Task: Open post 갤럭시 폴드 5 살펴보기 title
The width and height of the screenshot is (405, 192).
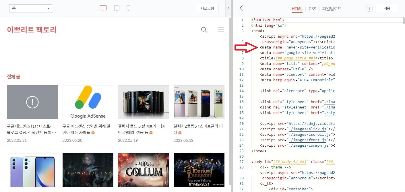Action: 142,129
